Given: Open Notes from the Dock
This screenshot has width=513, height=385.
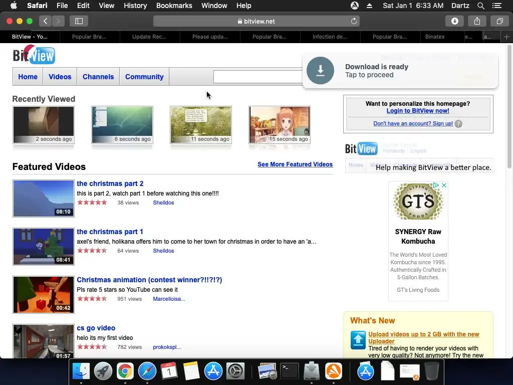Looking at the screenshot, I should (x=191, y=371).
